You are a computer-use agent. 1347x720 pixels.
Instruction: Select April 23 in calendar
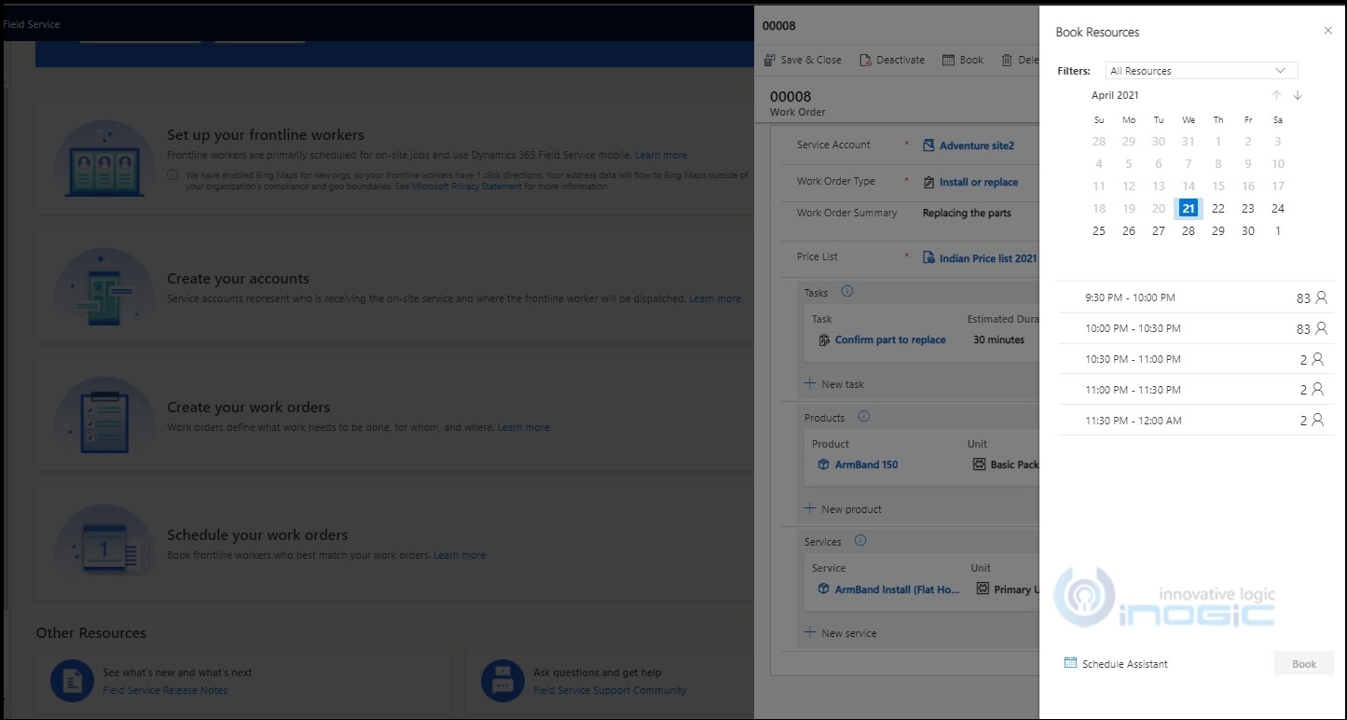click(x=1248, y=208)
